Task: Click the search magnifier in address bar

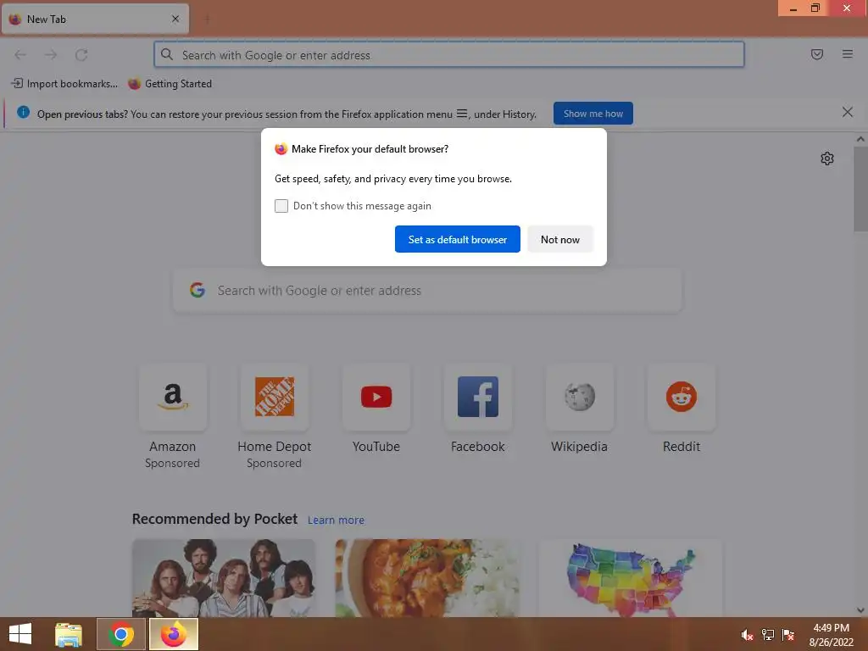Action: [167, 54]
